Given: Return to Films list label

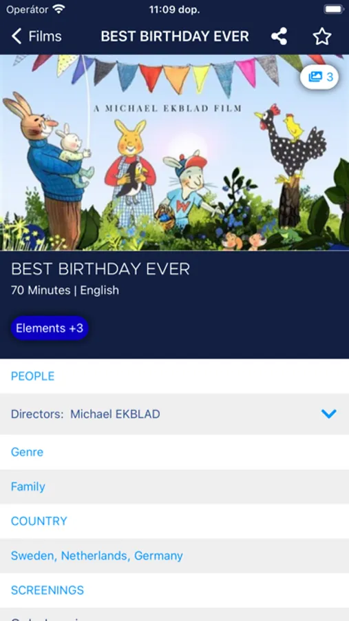Looking at the screenshot, I should (45, 37).
